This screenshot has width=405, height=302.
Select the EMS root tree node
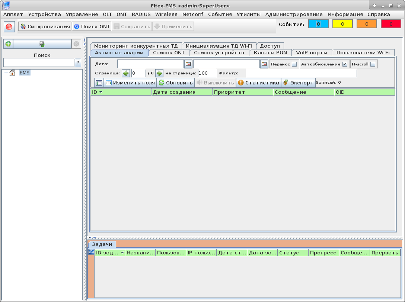[25, 73]
